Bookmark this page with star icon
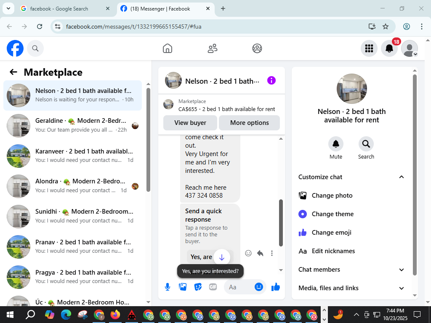Screen dimensions: 431x323 click(386, 26)
